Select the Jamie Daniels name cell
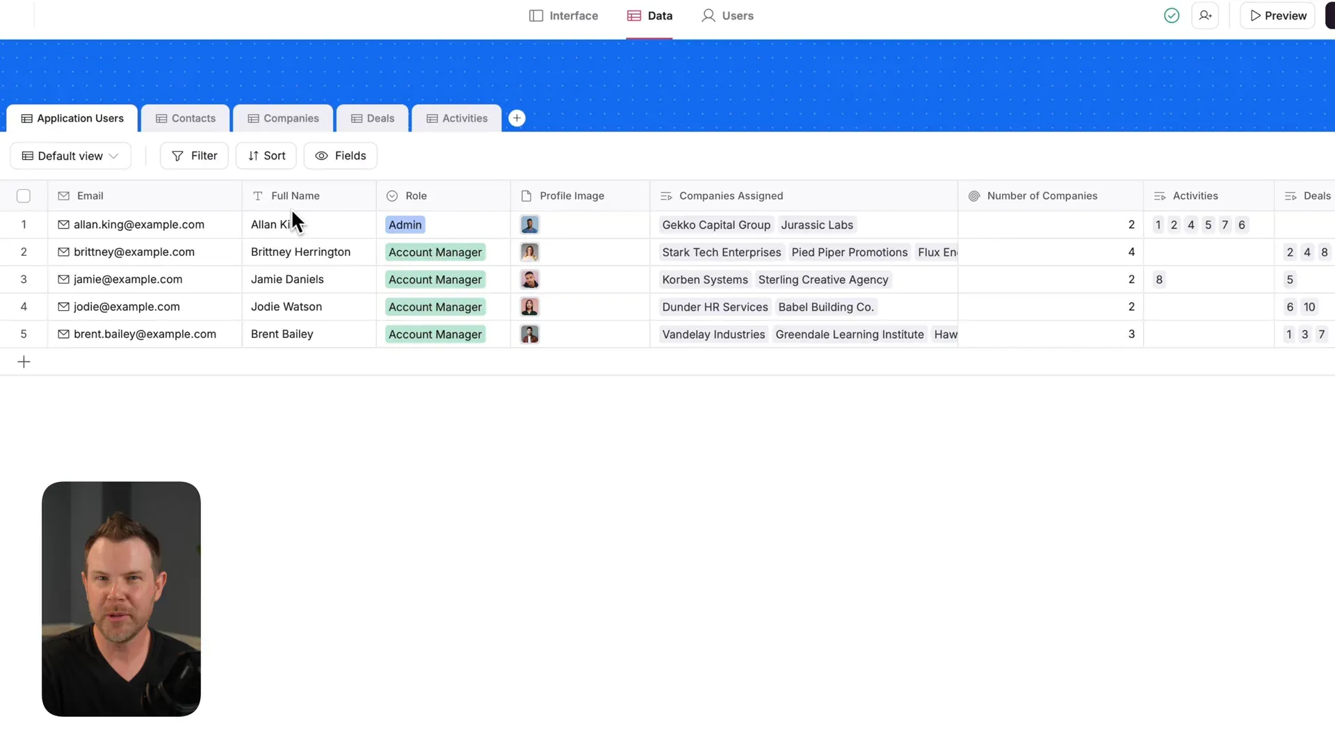Image resolution: width=1335 pixels, height=751 pixels. [x=309, y=279]
